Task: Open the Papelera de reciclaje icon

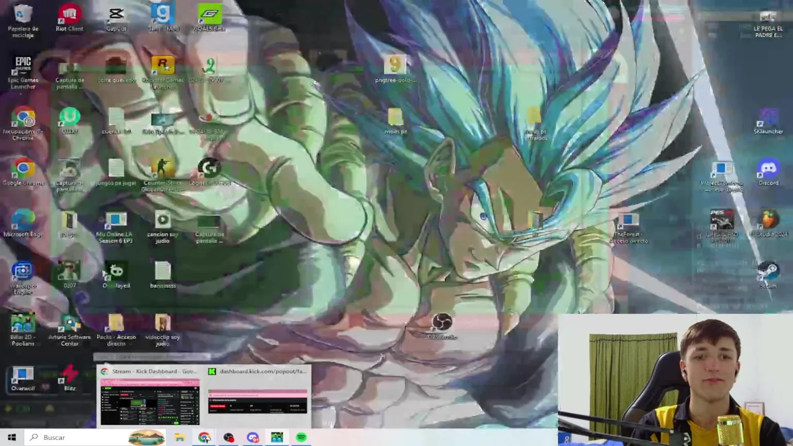Action: [x=23, y=20]
